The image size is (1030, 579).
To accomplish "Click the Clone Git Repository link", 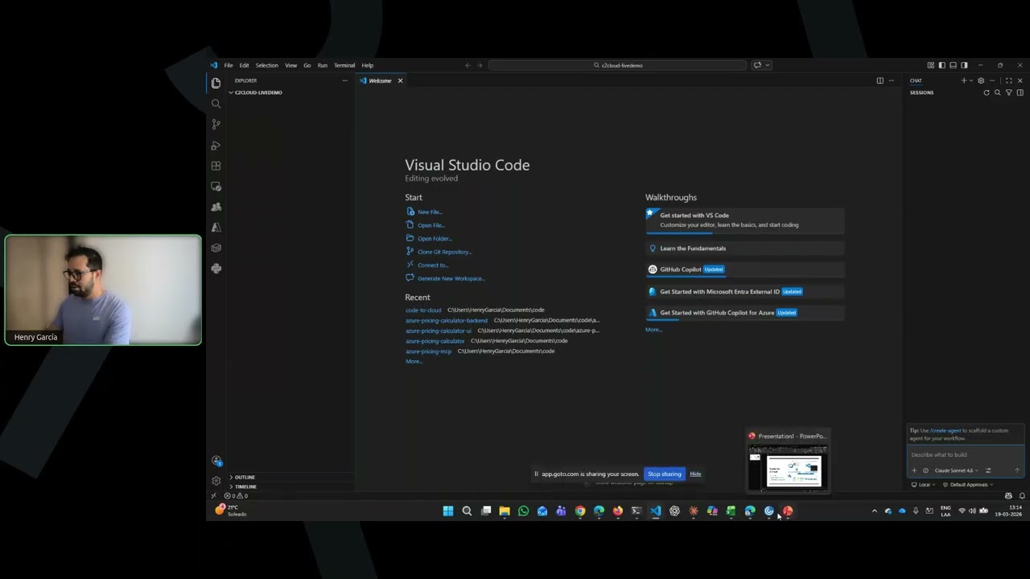I will click(445, 252).
